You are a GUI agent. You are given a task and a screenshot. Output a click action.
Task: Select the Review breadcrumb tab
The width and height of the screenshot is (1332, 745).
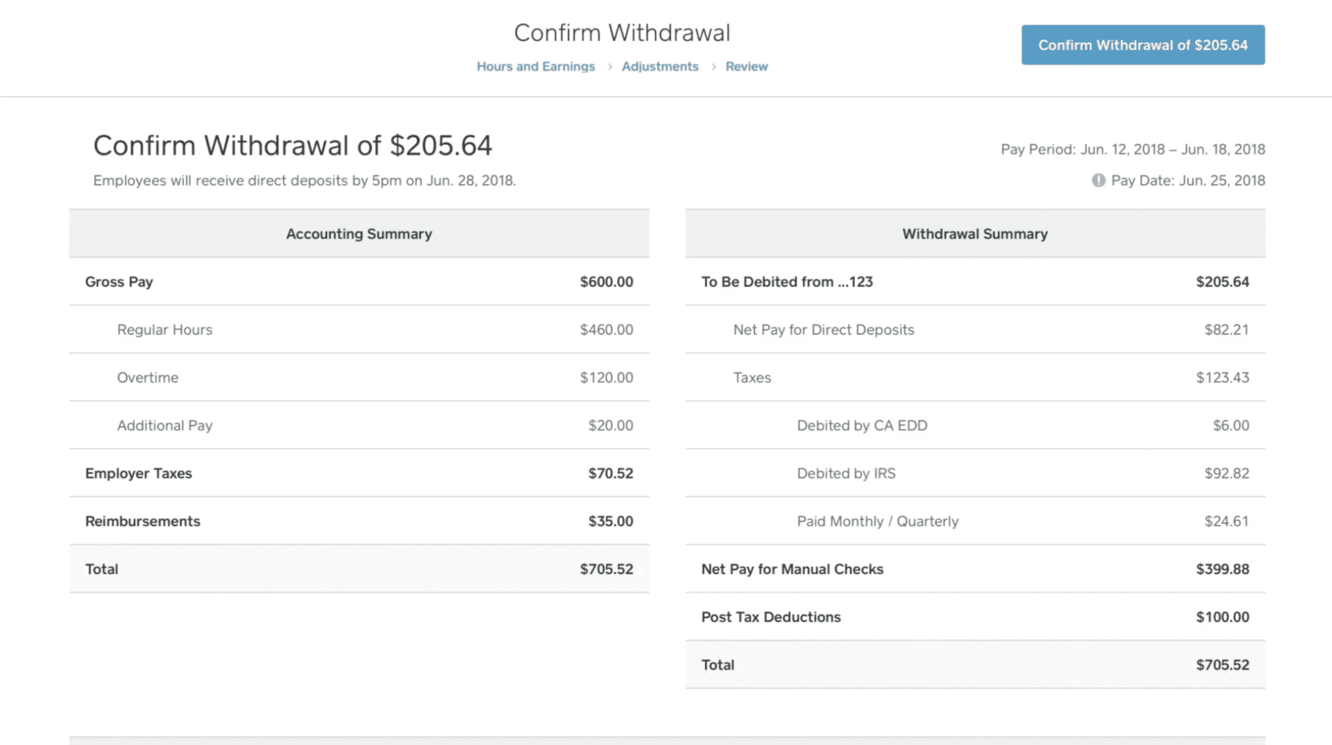click(x=746, y=66)
